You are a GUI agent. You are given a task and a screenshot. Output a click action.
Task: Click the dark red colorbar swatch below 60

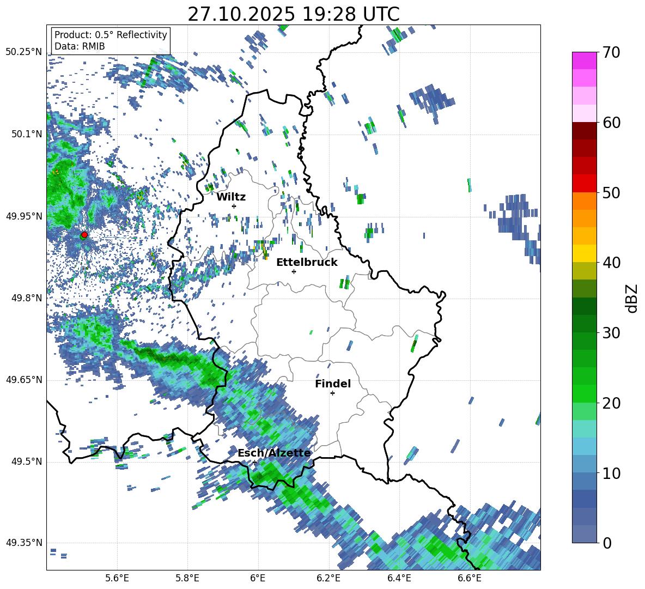pyautogui.click(x=584, y=131)
